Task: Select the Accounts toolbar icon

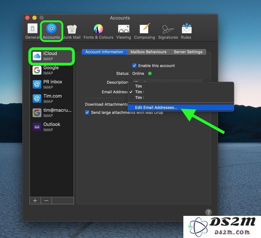Action: pos(51,31)
